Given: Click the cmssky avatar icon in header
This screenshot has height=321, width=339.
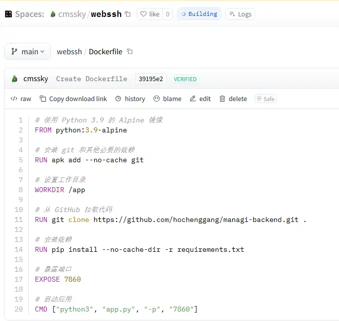Looking at the screenshot, I should pos(53,14).
